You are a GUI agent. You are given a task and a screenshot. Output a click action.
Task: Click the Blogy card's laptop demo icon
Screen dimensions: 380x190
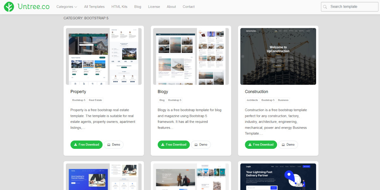pos(196,145)
